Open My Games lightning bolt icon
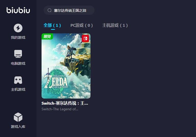 [18, 28]
